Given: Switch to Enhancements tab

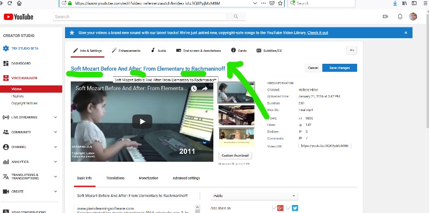Looking at the screenshot, I should pos(126,51).
